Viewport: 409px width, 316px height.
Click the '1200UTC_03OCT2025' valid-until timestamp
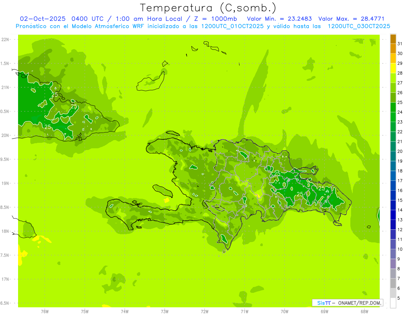359,26
